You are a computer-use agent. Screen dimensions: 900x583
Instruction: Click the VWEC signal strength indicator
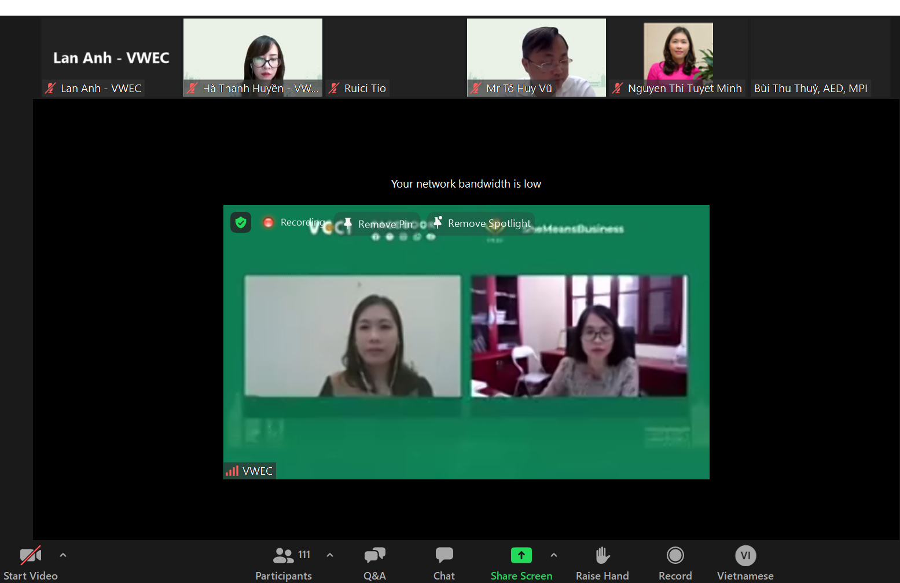232,471
